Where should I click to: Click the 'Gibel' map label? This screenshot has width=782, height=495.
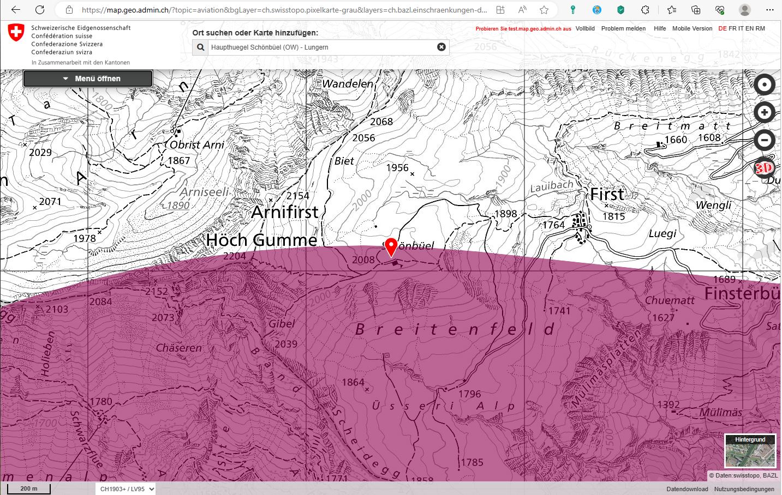click(282, 323)
